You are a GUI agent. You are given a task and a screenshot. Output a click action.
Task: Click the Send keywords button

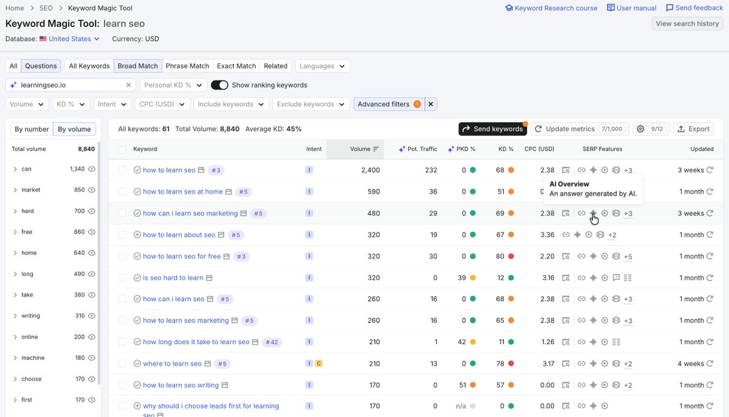coord(493,129)
